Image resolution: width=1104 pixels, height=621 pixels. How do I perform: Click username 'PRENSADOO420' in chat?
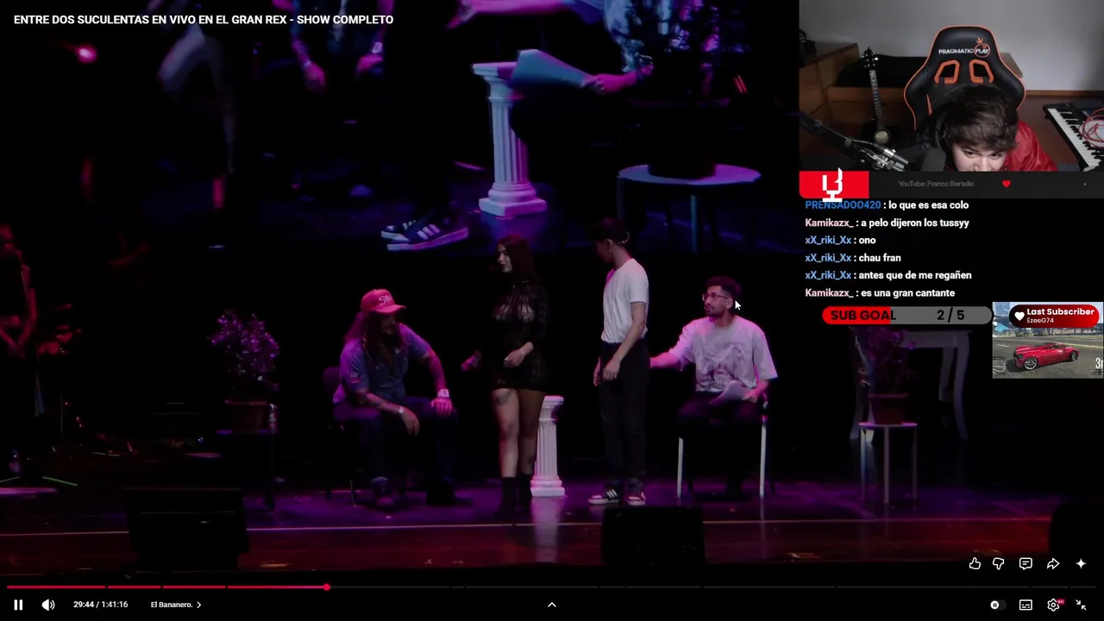tap(843, 205)
